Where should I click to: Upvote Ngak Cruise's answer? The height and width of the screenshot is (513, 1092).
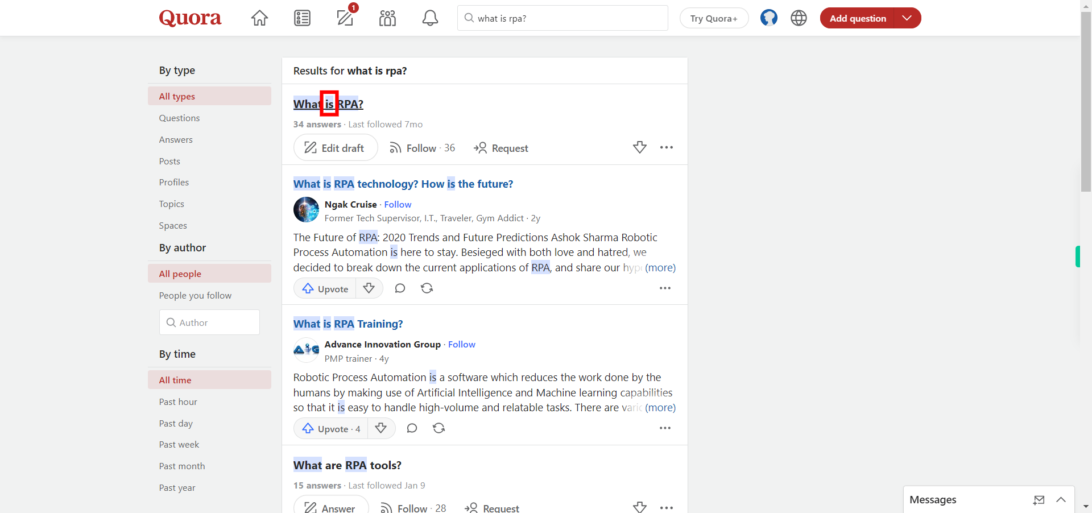(325, 288)
